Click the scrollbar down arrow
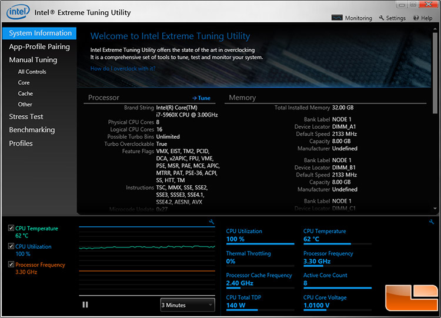 435,209
